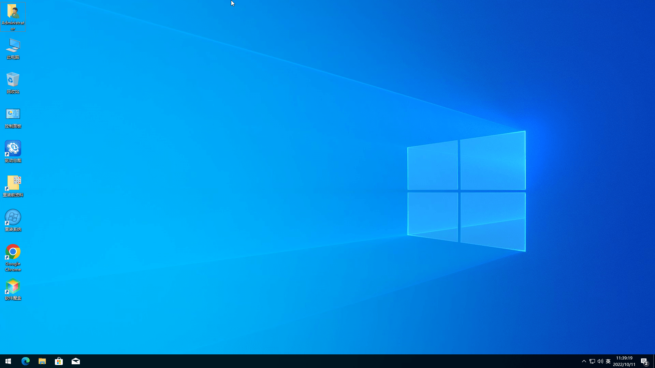This screenshot has width=655, height=368.
Task: Open the volume speaker control
Action: coord(600,361)
